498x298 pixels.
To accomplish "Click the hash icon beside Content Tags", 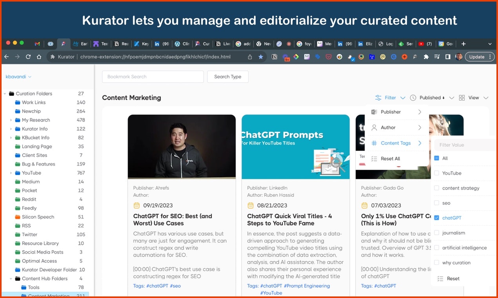I will [374, 143].
